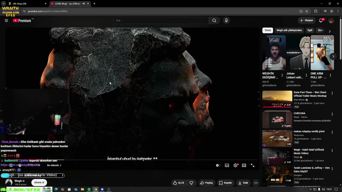
Task: Open options for Johan Liebert short
Action: pos(306,75)
